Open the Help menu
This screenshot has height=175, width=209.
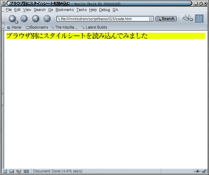[93, 10]
